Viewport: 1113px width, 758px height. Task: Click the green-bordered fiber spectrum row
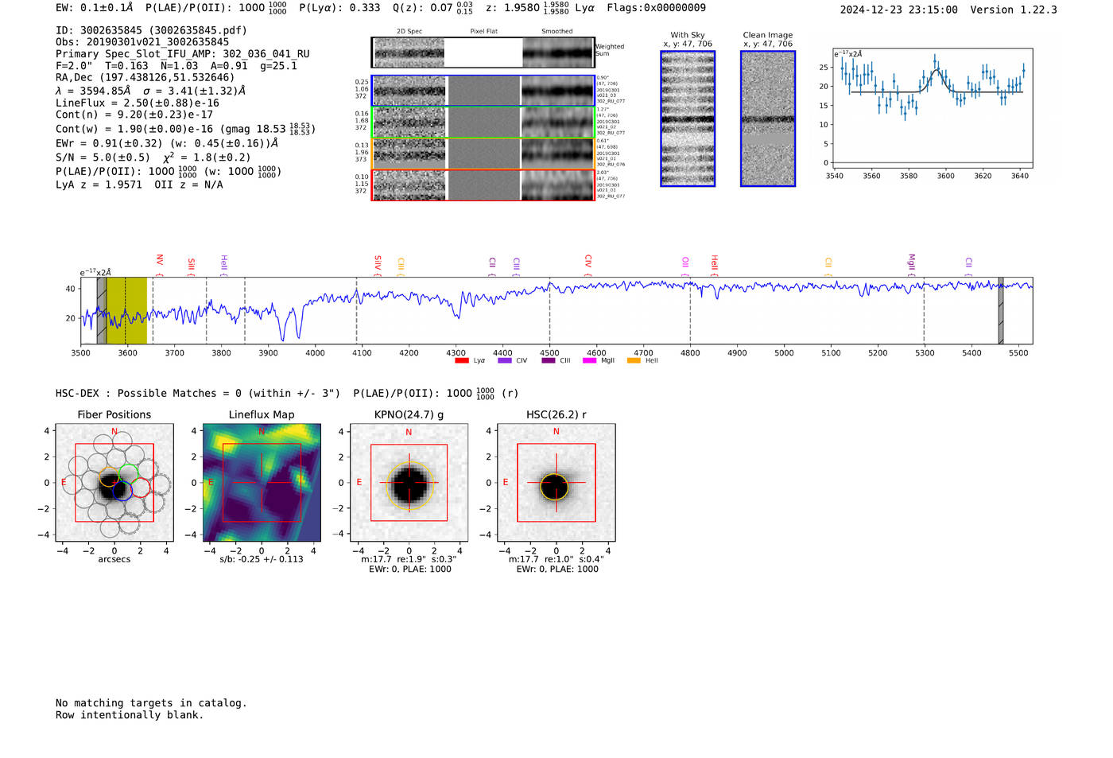[x=483, y=122]
